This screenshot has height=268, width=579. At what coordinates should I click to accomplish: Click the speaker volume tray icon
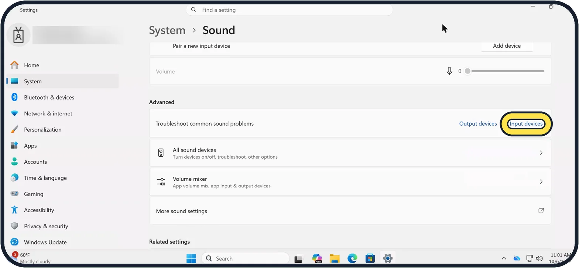pos(539,258)
